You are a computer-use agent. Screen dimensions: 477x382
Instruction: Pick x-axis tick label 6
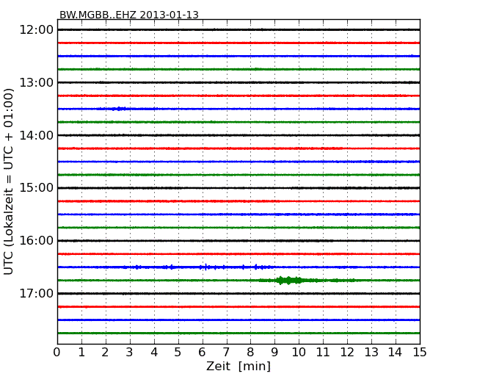click(x=202, y=353)
